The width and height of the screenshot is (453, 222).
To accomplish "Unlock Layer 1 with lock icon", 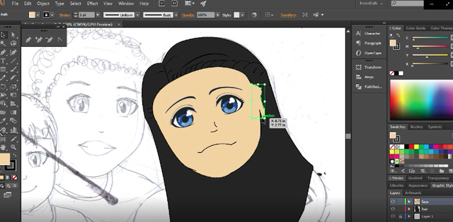I will (400, 216).
